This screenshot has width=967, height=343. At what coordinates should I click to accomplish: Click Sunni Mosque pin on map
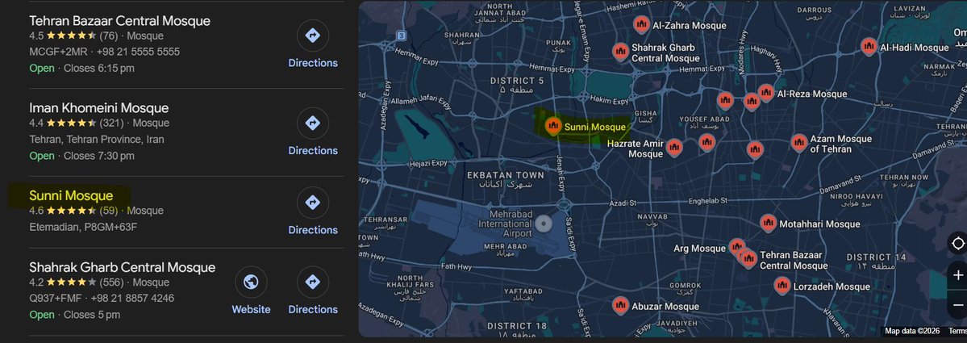point(553,126)
